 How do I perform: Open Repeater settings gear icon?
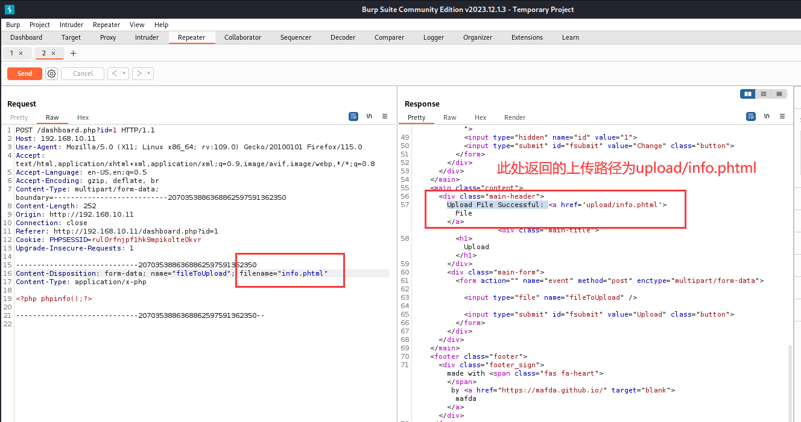(52, 73)
